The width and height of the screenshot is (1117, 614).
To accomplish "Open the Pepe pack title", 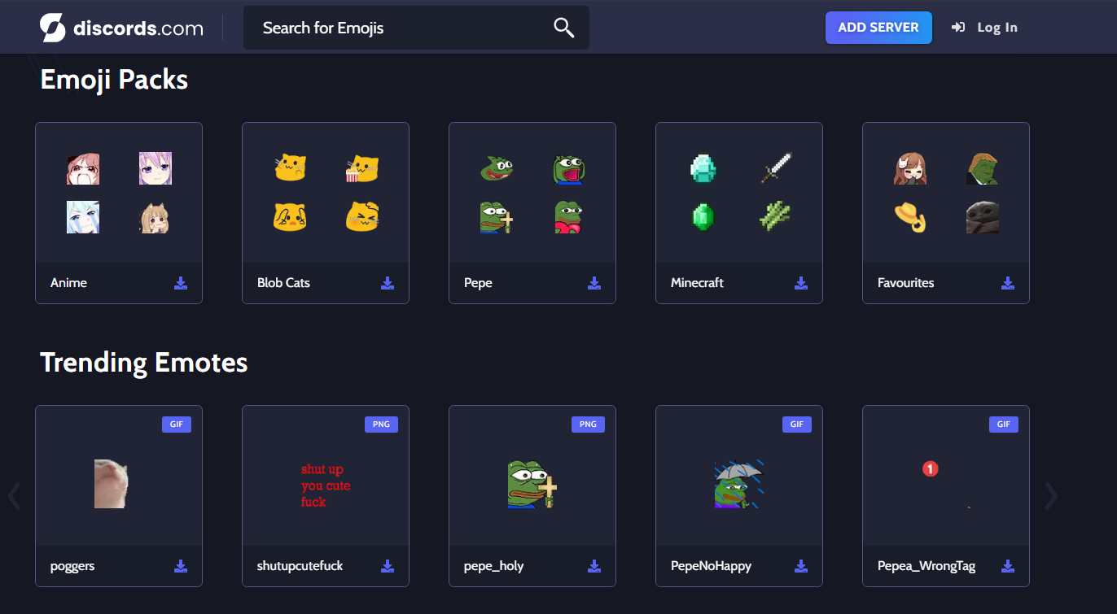I will 478,283.
